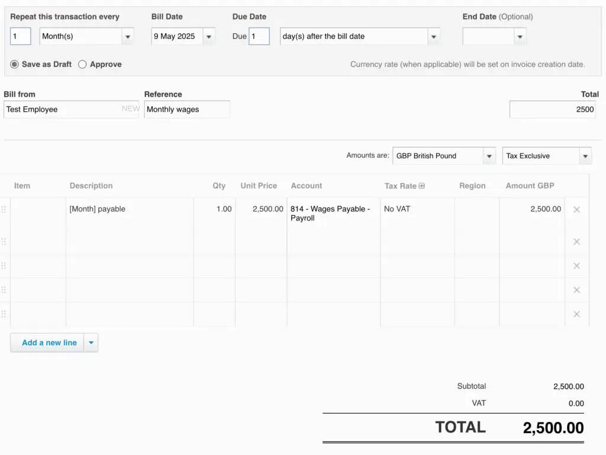Click the plus icon next to Tax Rate header
This screenshot has height=455, width=606.
click(x=422, y=186)
